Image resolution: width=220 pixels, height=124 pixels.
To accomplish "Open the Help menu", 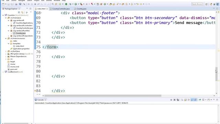I will coord(64,1).
